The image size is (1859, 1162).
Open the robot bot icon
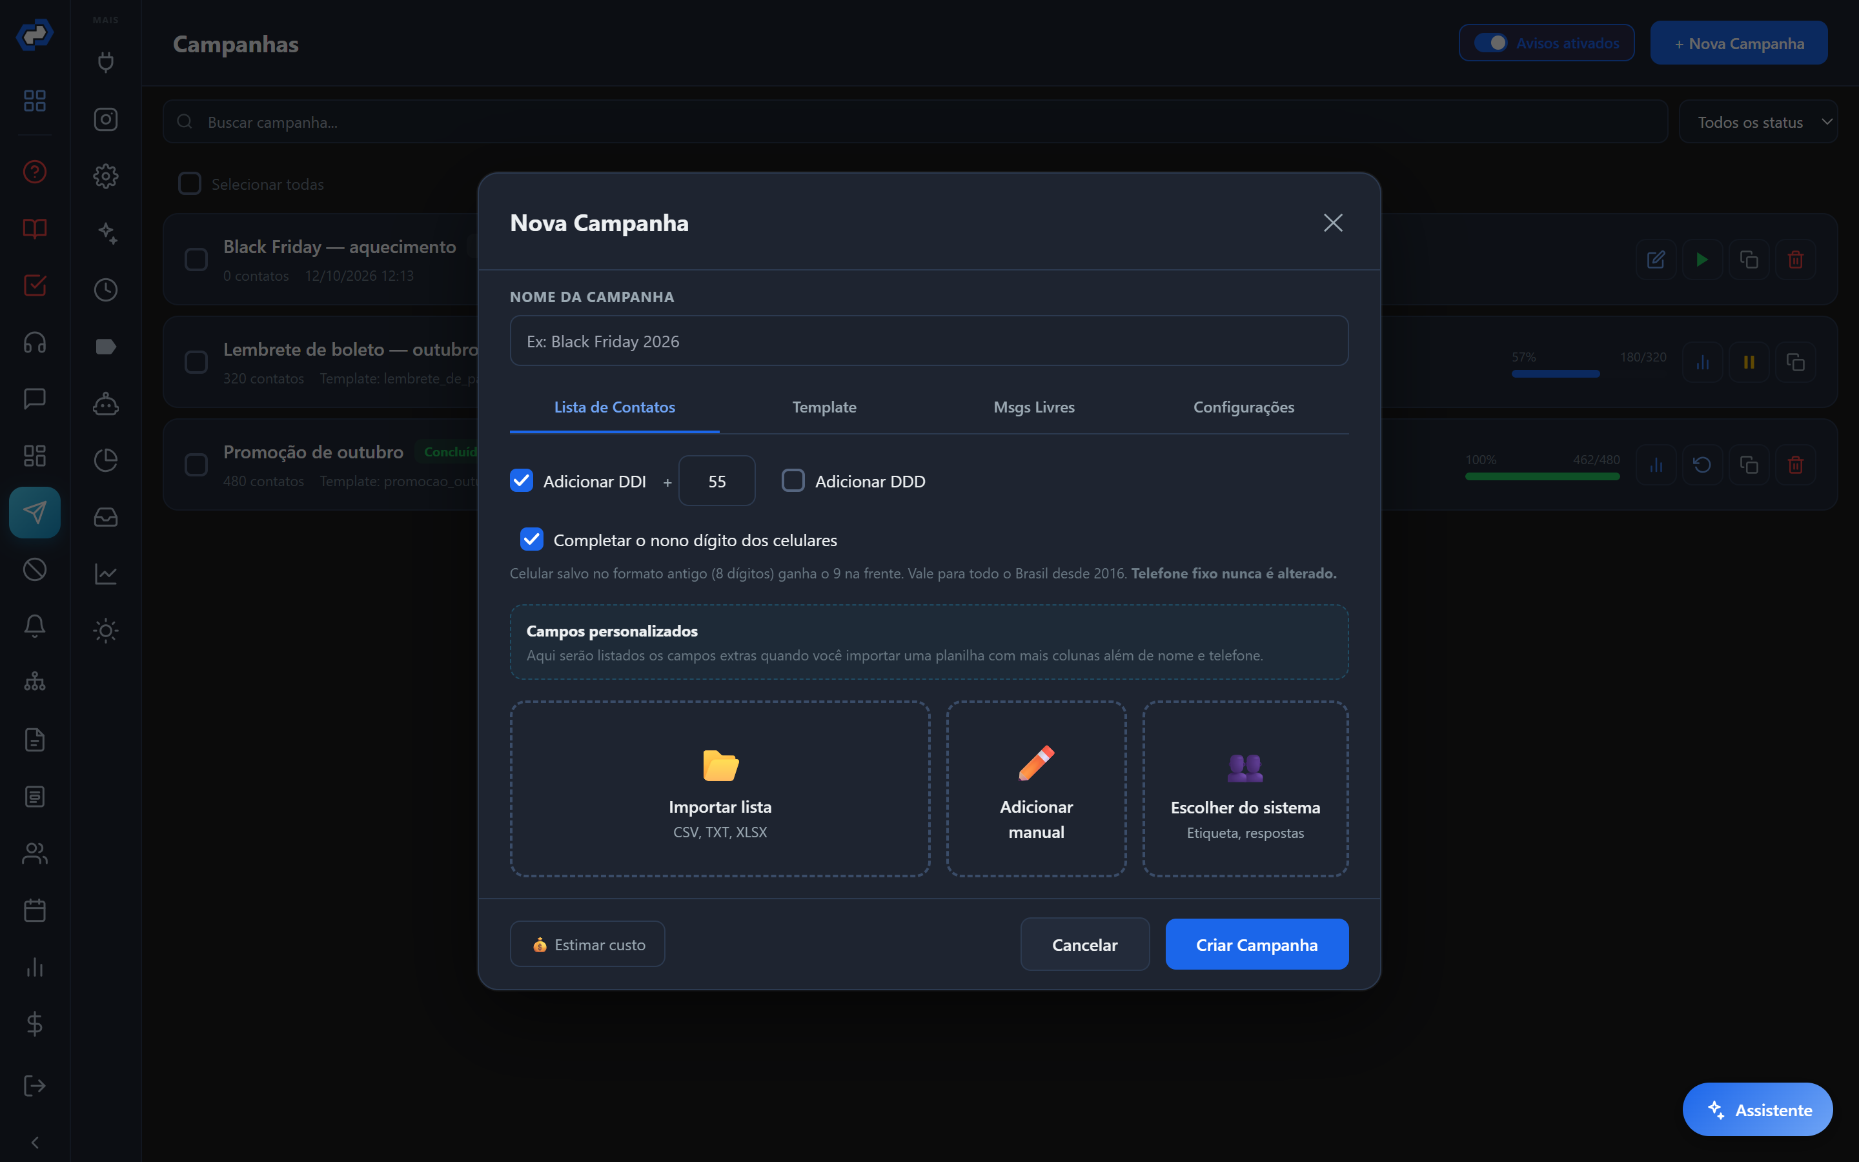[x=105, y=403]
